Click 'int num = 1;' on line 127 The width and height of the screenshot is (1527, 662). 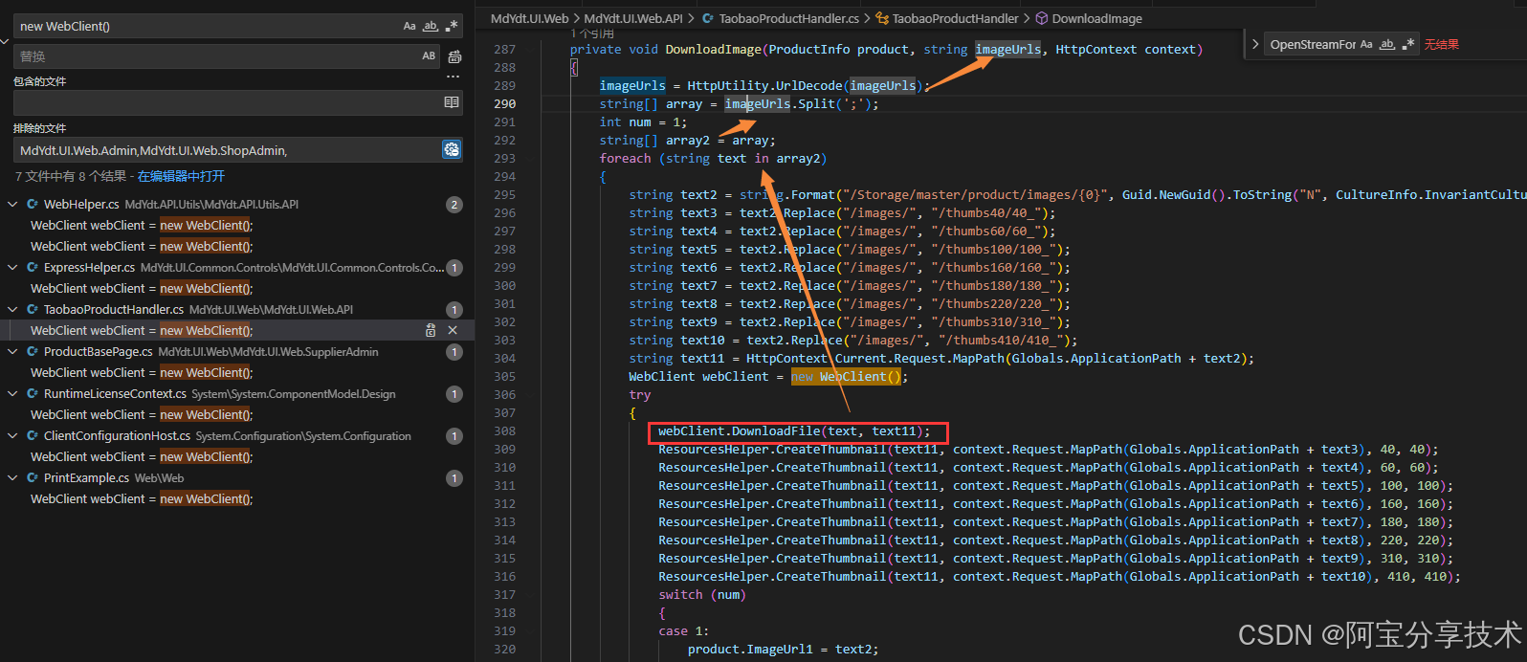[643, 121]
